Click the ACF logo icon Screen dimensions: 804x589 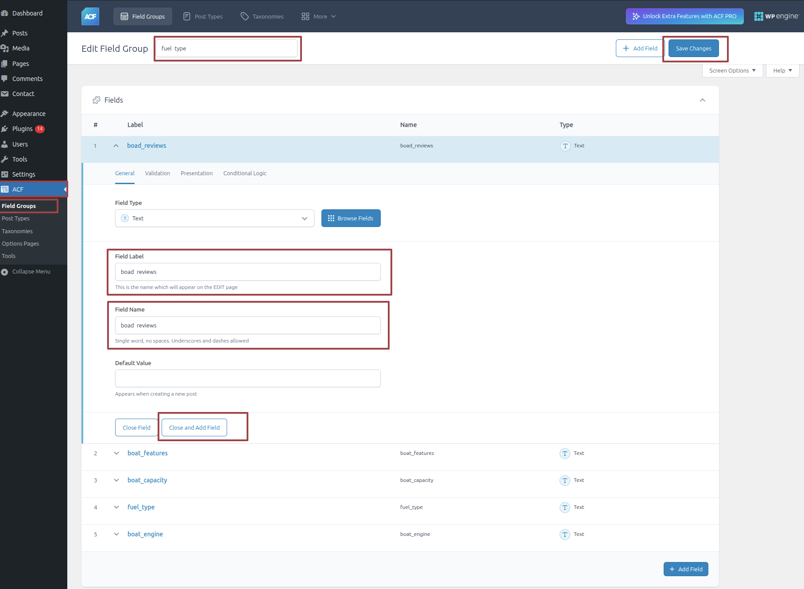(90, 16)
